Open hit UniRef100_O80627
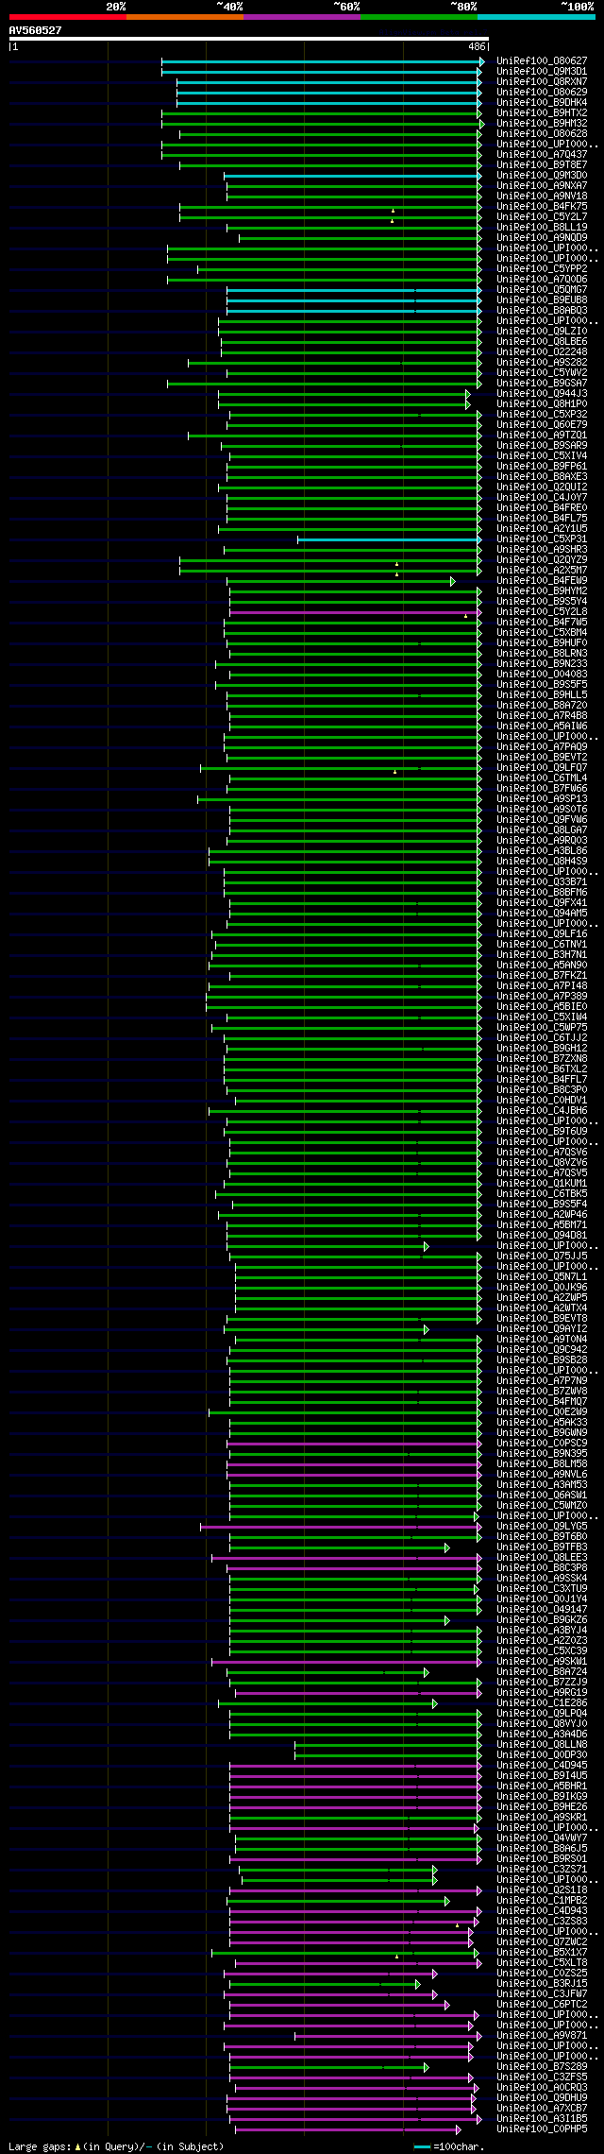 542,61
